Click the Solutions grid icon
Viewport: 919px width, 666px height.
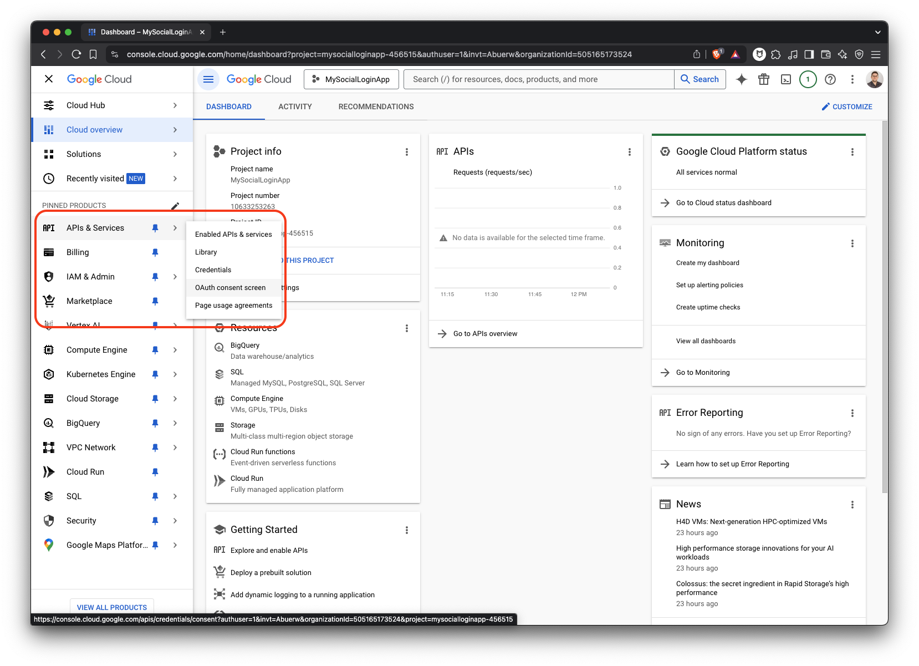click(x=49, y=154)
